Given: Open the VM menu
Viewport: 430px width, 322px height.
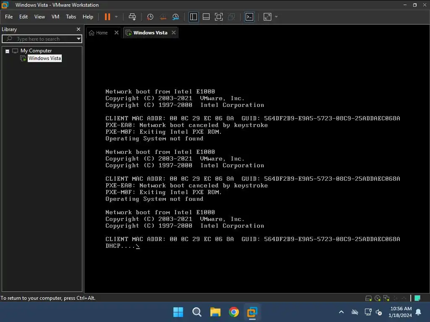Looking at the screenshot, I should 55,17.
